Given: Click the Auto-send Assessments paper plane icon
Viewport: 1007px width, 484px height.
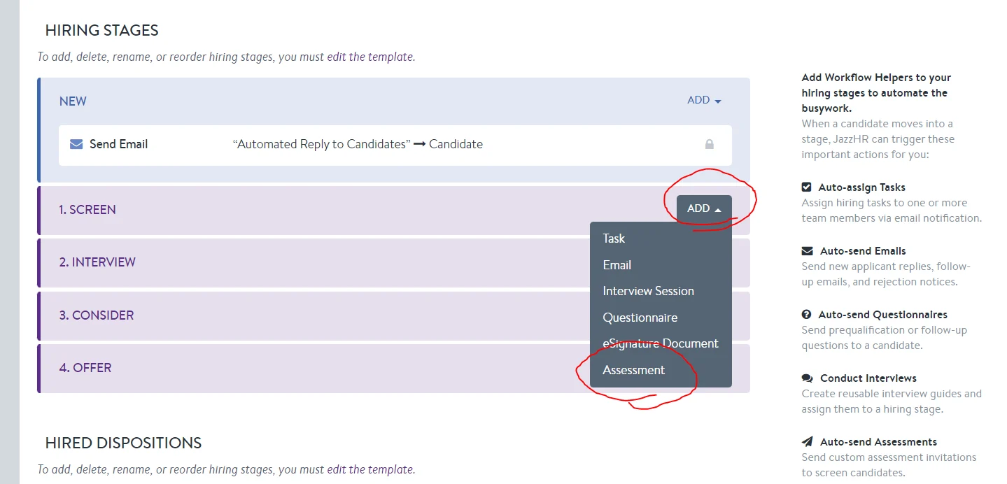Looking at the screenshot, I should pos(808,442).
